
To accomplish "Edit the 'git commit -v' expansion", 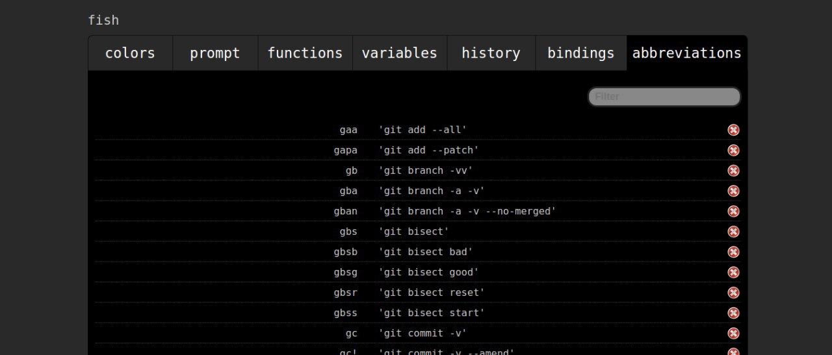I will [422, 334].
